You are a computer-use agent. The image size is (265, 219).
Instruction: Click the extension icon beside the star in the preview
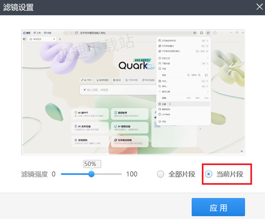(x=201, y=33)
